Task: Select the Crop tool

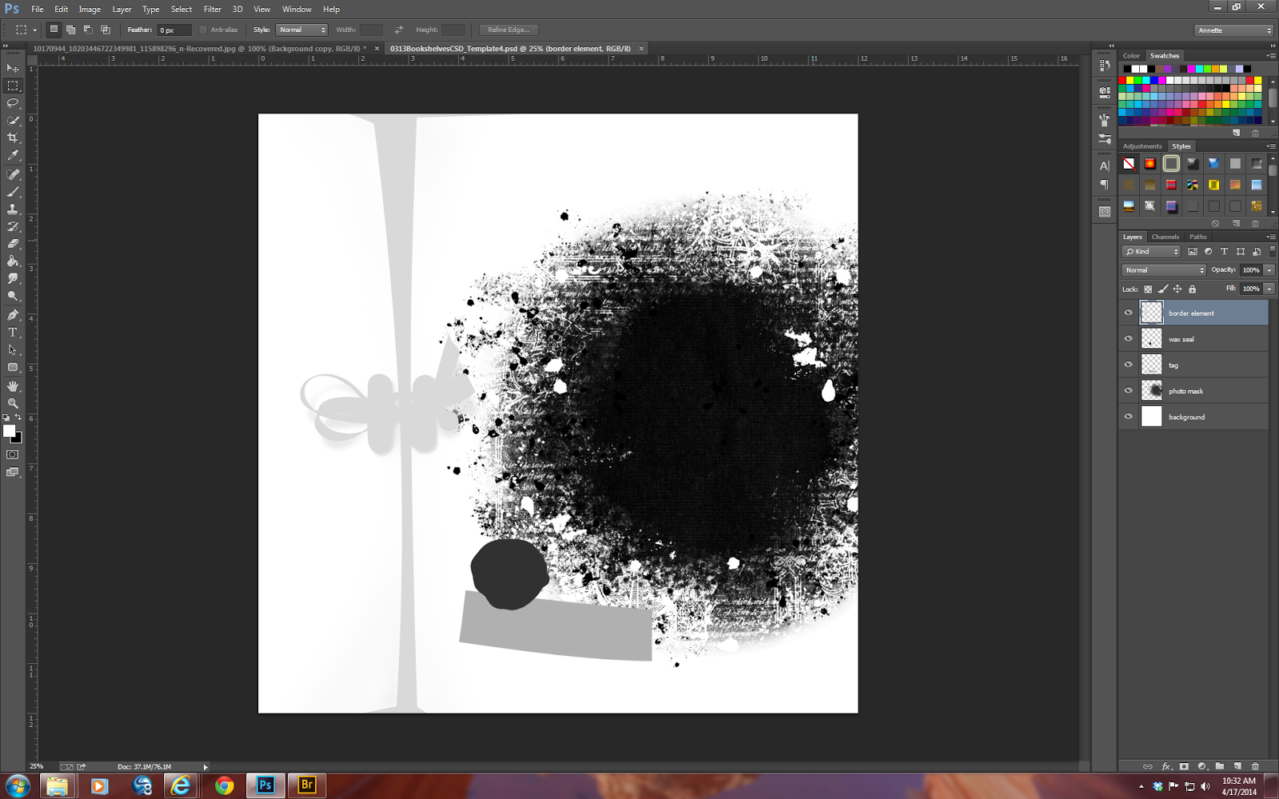Action: [x=13, y=138]
